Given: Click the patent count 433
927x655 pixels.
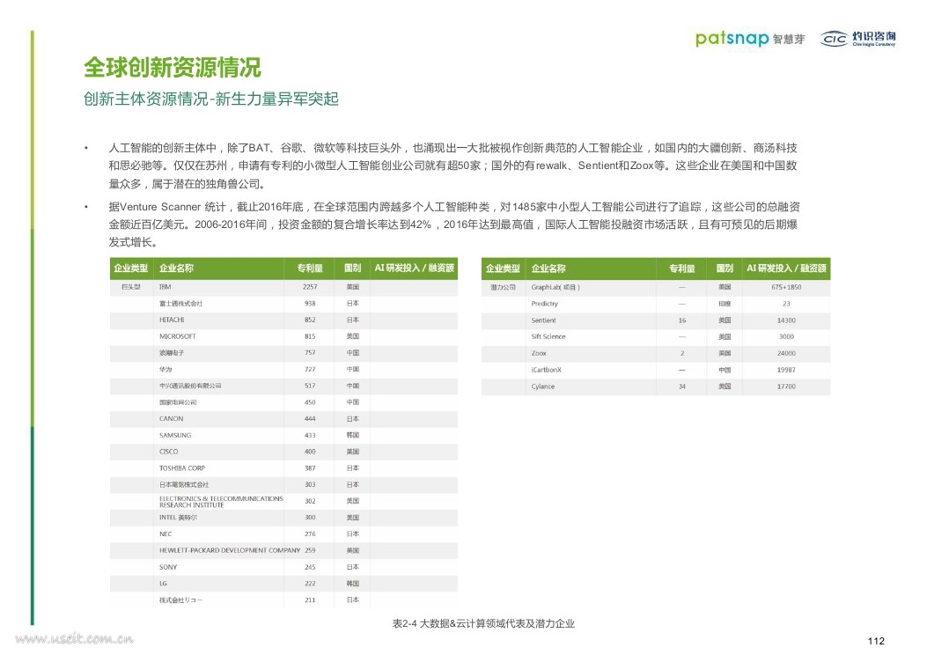Looking at the screenshot, I should (x=310, y=435).
